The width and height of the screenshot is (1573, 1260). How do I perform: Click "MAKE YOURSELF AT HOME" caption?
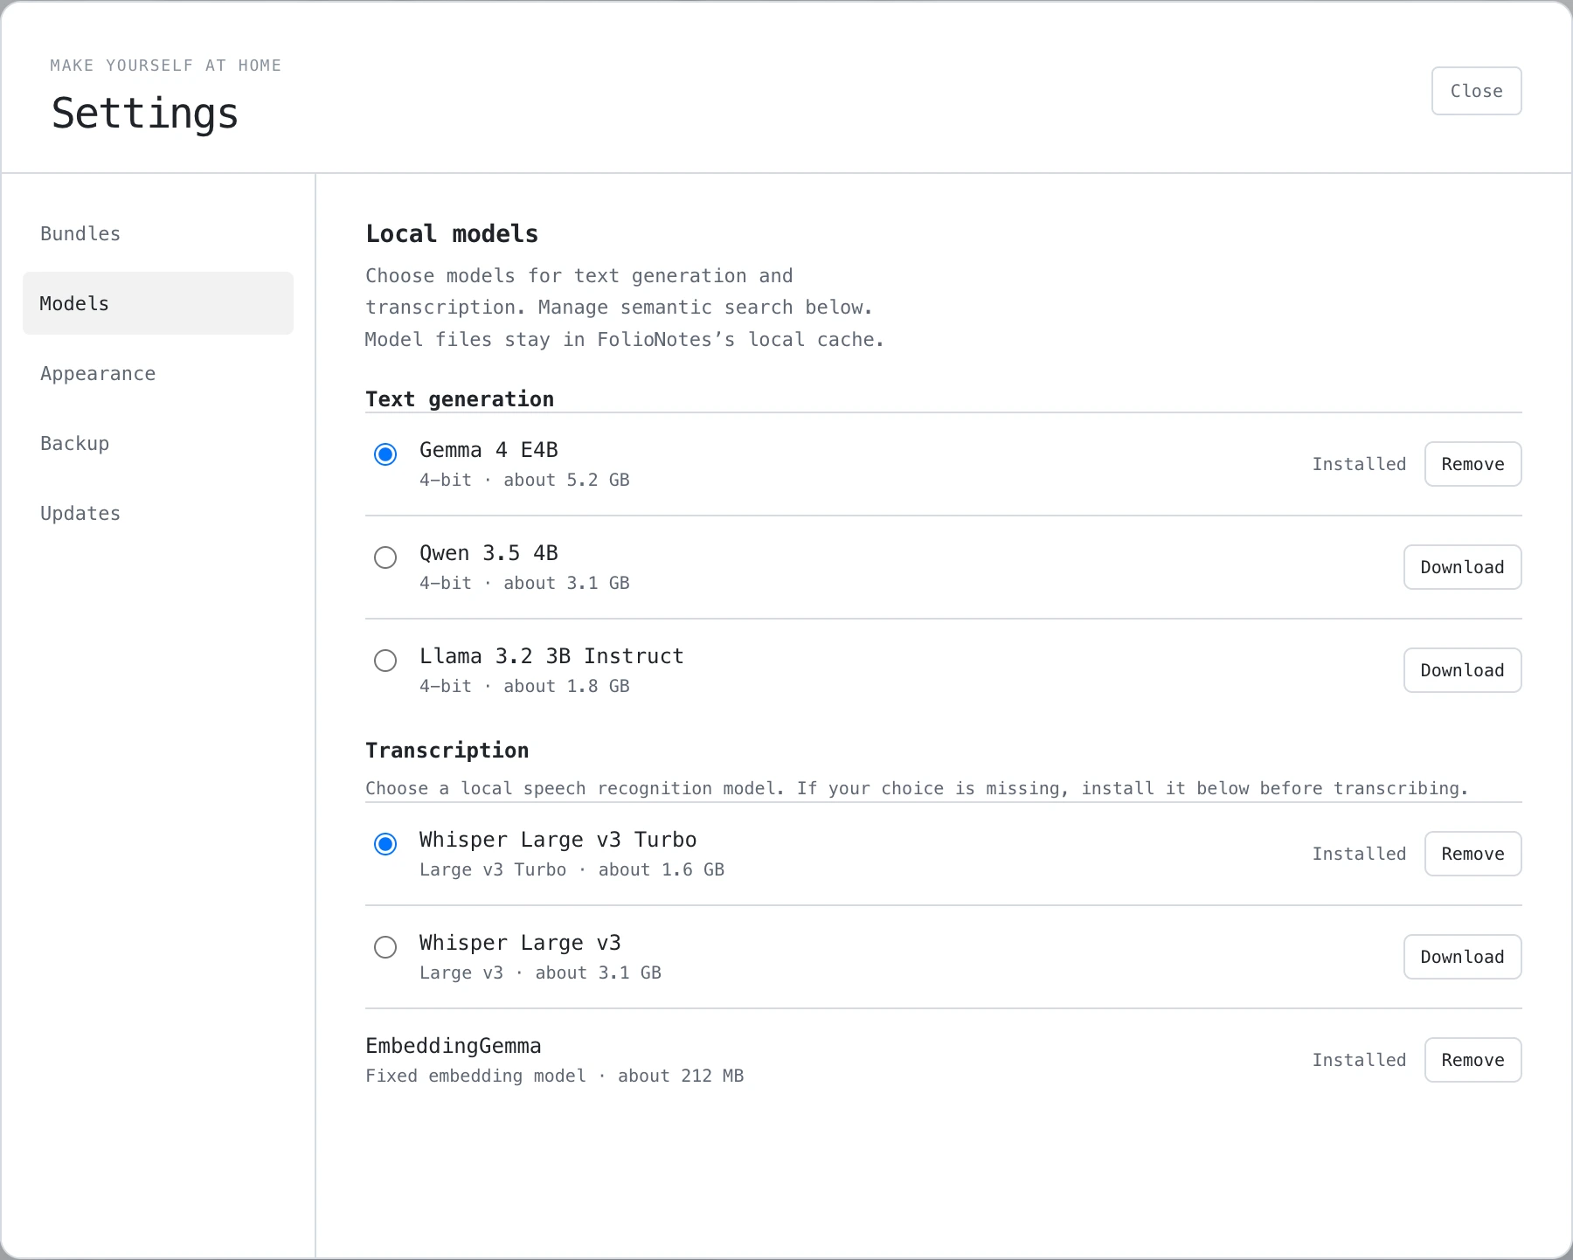point(166,66)
